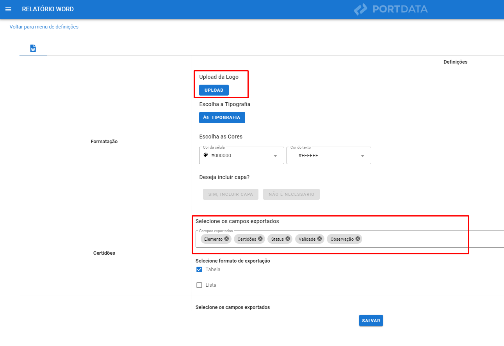Check the Tabela export format checkbox
The width and height of the screenshot is (504, 346).
click(199, 270)
